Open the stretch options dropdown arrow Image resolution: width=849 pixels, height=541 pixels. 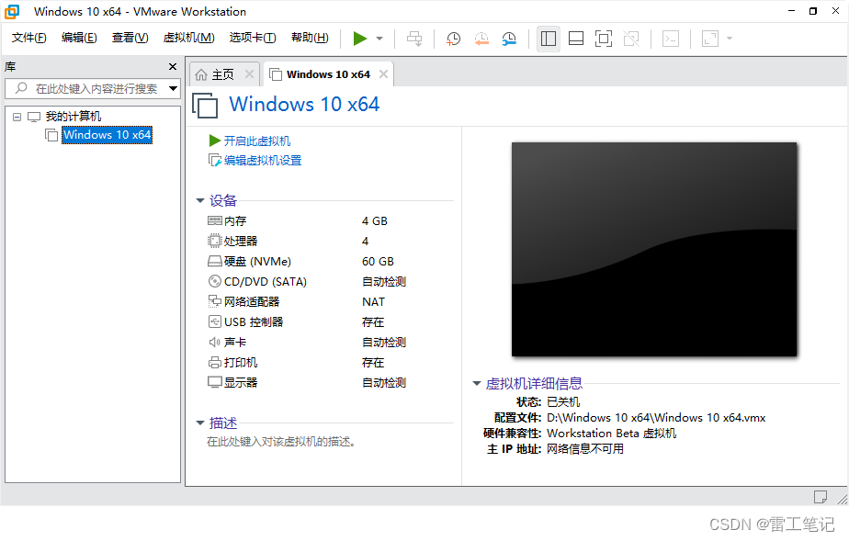click(x=730, y=39)
